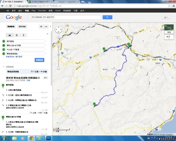The height and width of the screenshot is (141, 176).
Task: Open Play in the Google bar
Action: coord(34,10)
